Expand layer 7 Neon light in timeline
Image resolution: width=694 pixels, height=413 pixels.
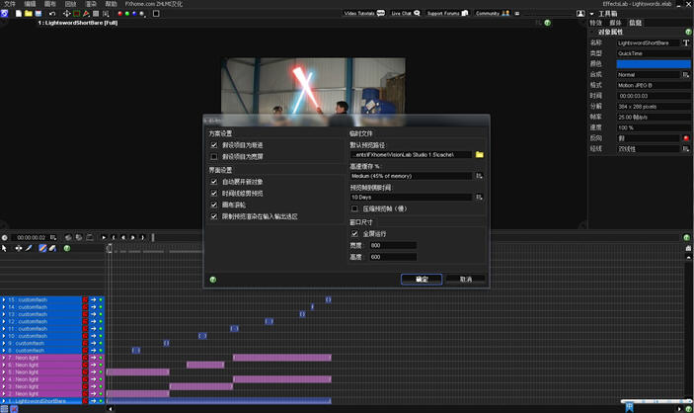point(4,358)
